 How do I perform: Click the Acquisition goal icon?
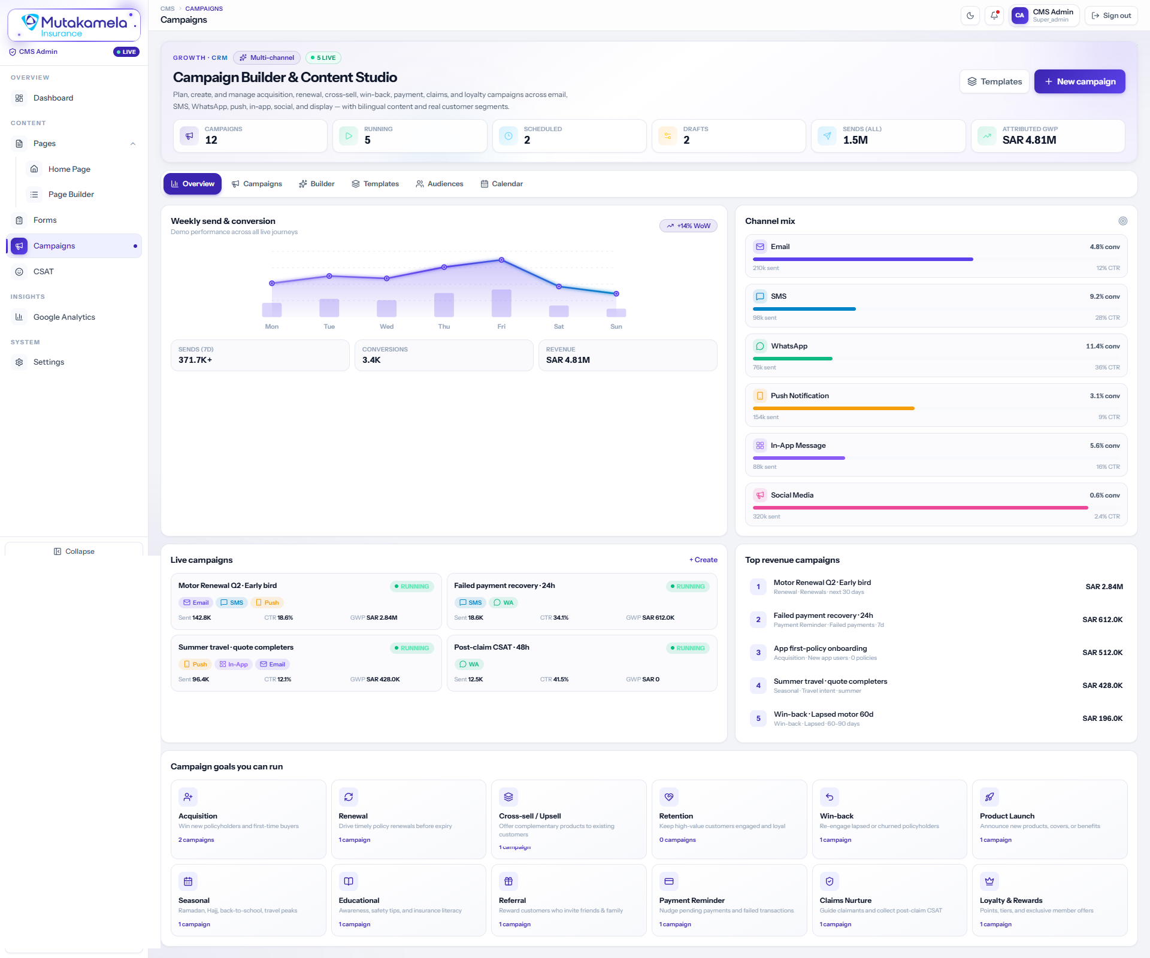188,797
